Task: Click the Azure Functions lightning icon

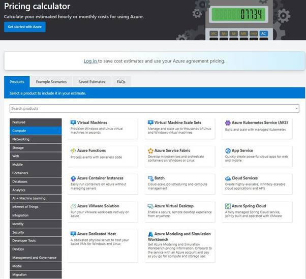Action: point(73,150)
